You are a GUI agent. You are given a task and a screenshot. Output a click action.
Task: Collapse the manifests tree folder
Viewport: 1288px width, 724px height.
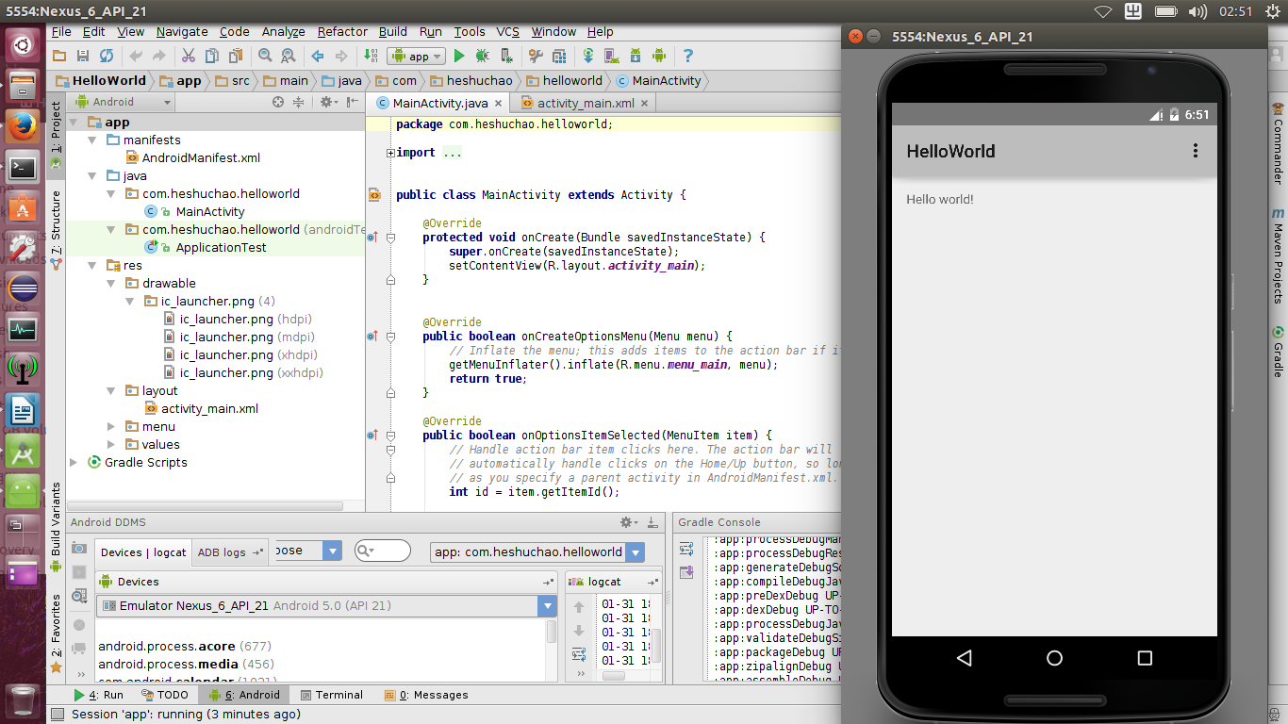(92, 140)
